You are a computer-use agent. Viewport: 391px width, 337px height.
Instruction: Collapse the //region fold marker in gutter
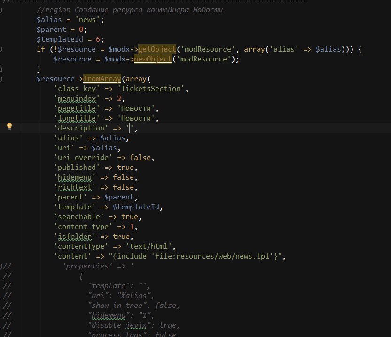pyautogui.click(x=1, y=10)
